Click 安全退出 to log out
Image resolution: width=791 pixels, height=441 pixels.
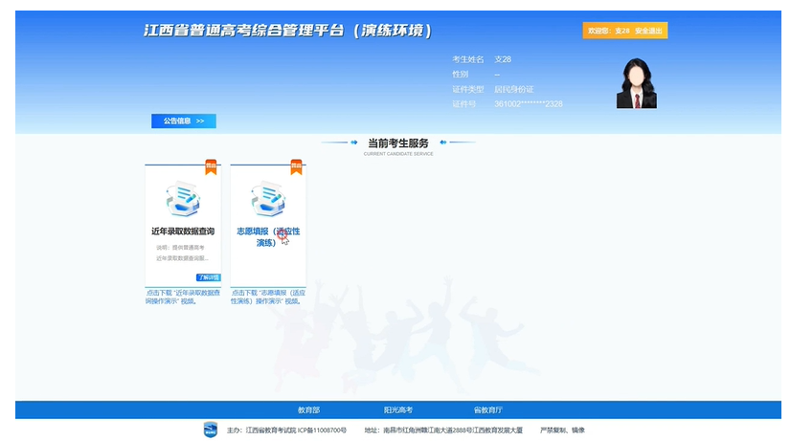coord(648,32)
